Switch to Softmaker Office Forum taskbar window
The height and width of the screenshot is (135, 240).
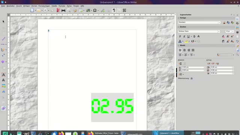pyautogui.click(x=103, y=133)
